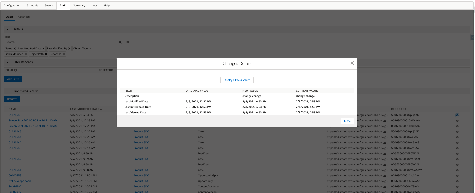This screenshot has height=193, width=475.
Task: Open Screen Shot link dated 12:23 PM first row
Action: pyautogui.click(x=33, y=121)
